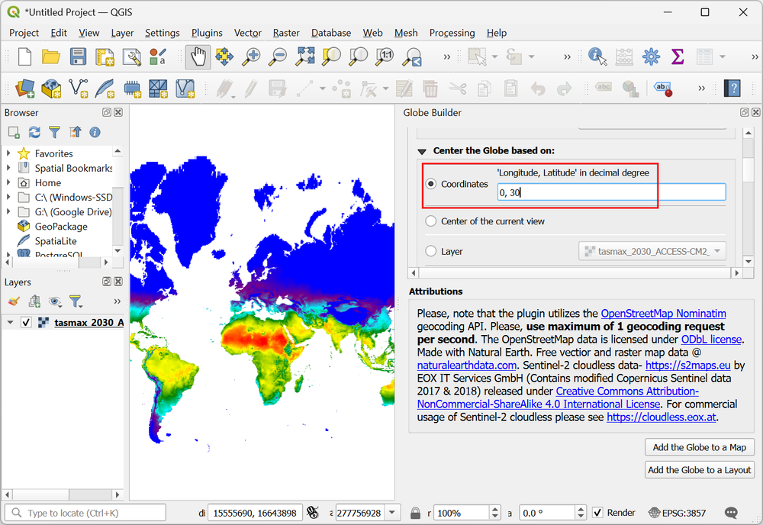Select the Pan Map to Selection tool
Viewport: 763px width, 525px height.
coord(224,57)
